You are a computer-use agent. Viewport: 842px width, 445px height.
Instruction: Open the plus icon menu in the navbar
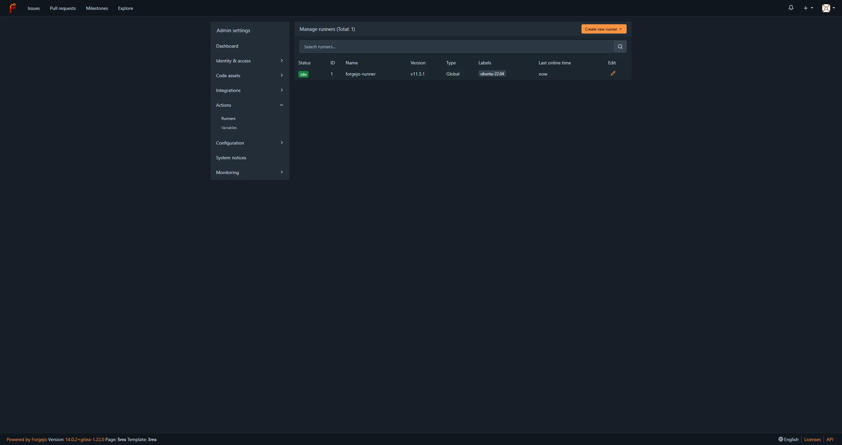[x=808, y=8]
